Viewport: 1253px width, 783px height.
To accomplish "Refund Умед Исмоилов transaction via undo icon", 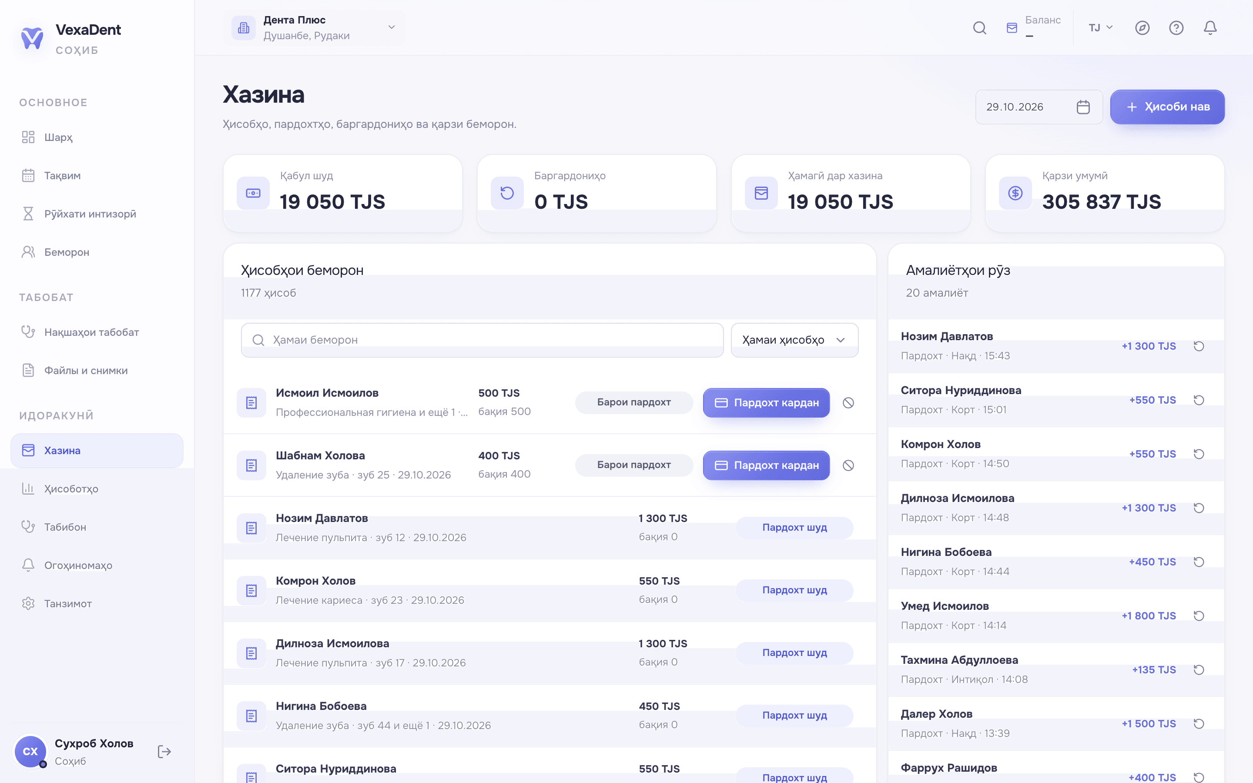I will click(1199, 616).
